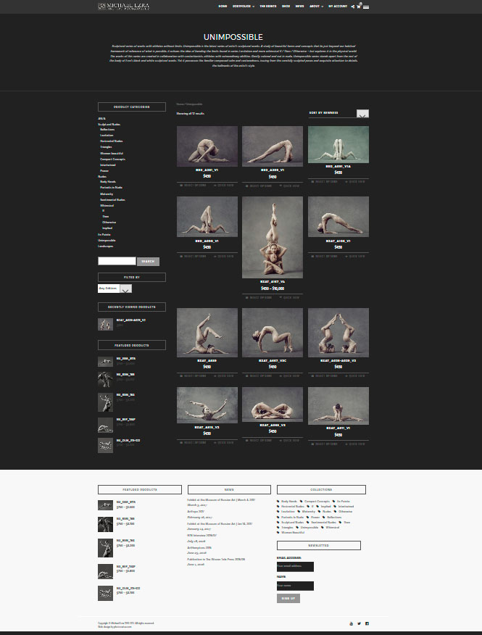Screen dimensions: 482x635
Task: Click Select Options under the $450 – $10,000 product
Action: pyautogui.click(x=259, y=298)
